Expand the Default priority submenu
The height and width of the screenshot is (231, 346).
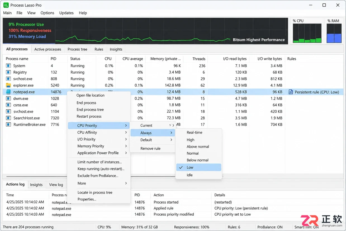pos(152,140)
